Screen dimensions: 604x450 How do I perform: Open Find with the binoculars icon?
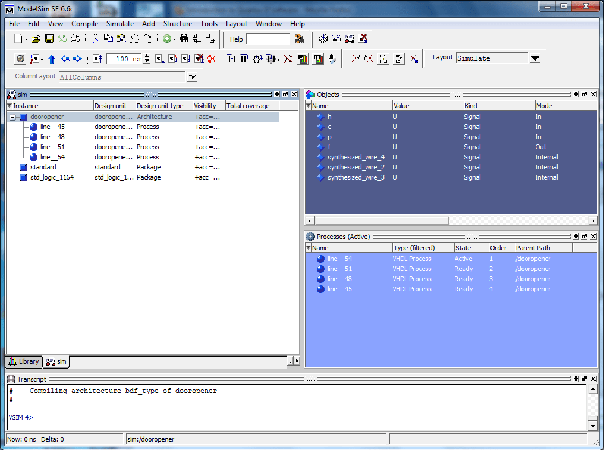184,39
